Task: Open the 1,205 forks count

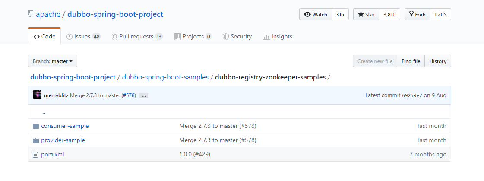Action: 440,15
